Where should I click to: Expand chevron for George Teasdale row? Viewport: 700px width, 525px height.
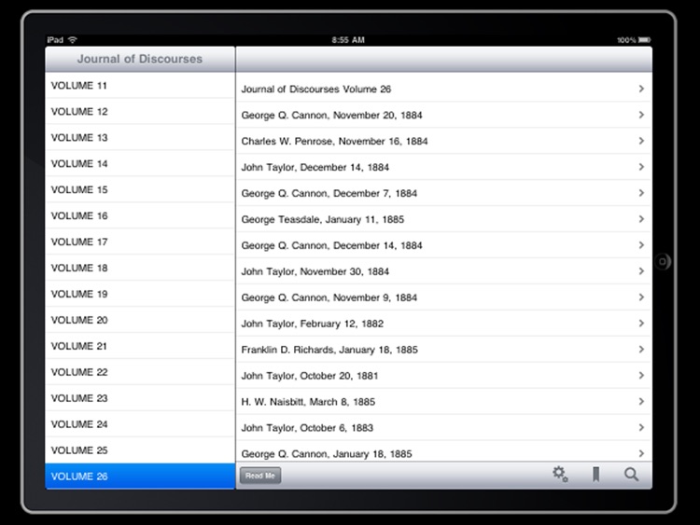click(x=641, y=219)
